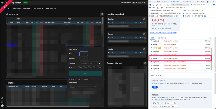
Task: Uncheck the E checkbox in order form
Action: point(70,67)
